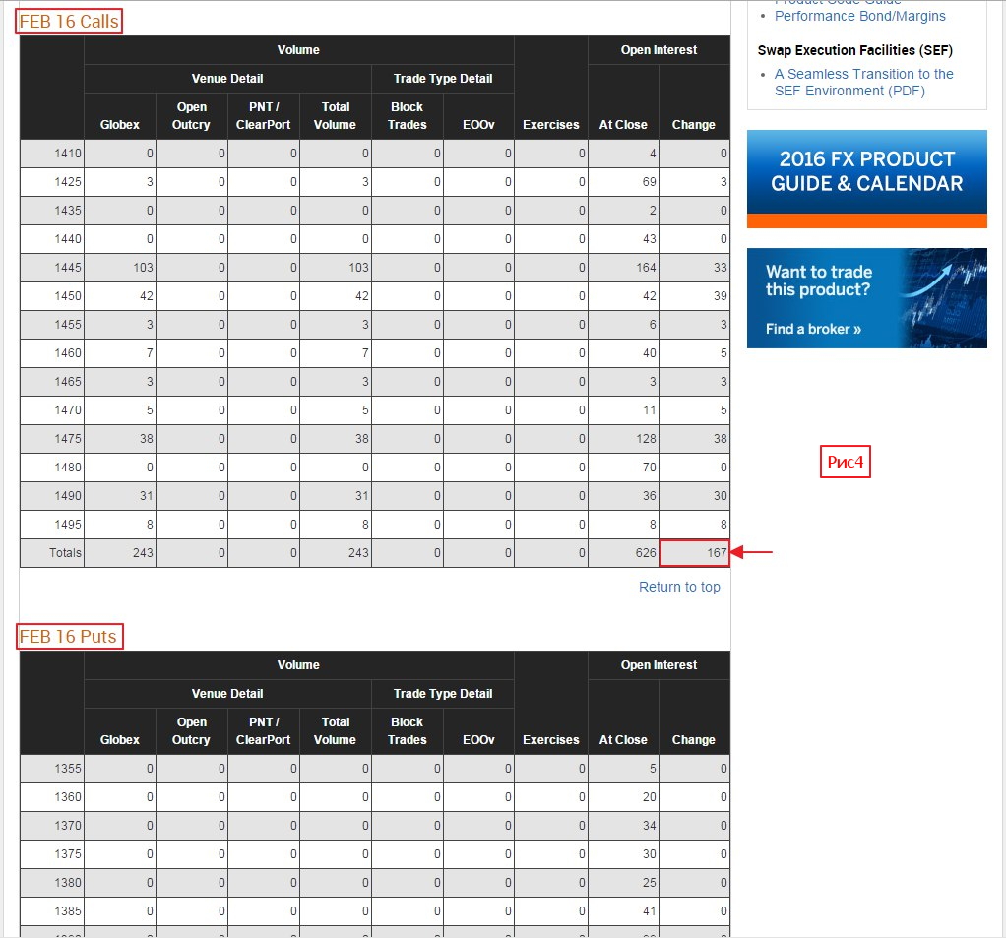The image size is (1006, 938).
Task: Click the Globex column header in Puts table
Action: 119,740
